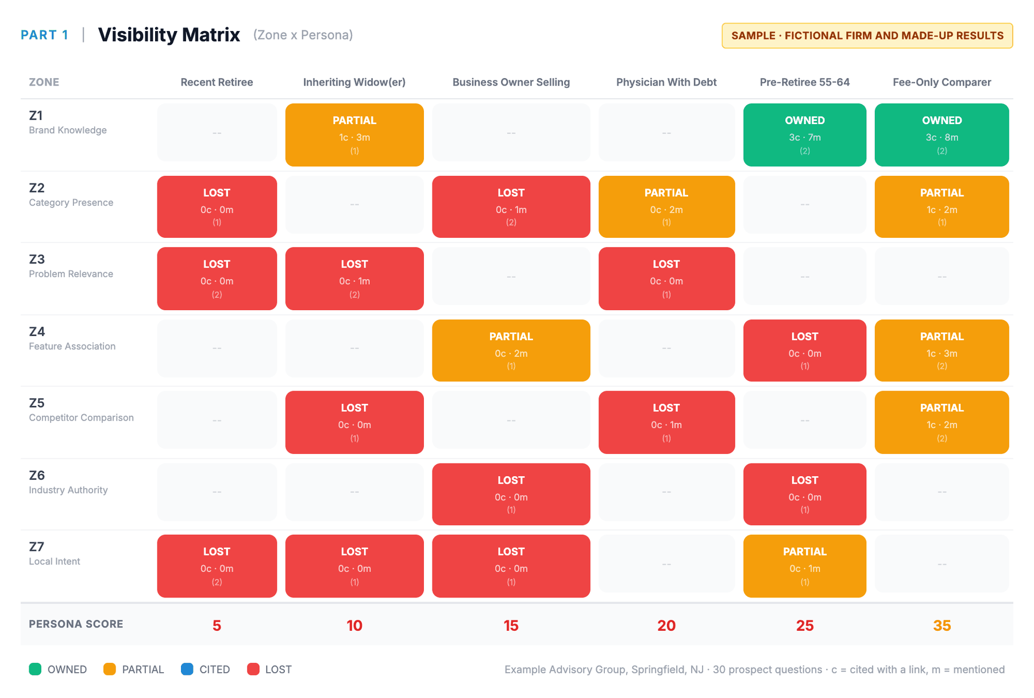This screenshot has width=1034, height=698.
Task: Open the Z1 Pre-Retiree OWNED 3c 7m cell
Action: click(x=805, y=135)
